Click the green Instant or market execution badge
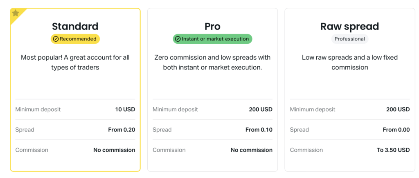 pyautogui.click(x=212, y=39)
